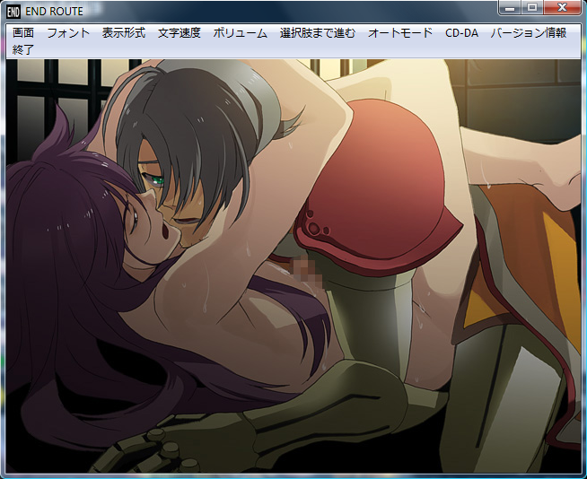Image resolution: width=587 pixels, height=479 pixels.
Task: Click the window's bottom border edge
Action: [x=293, y=475]
